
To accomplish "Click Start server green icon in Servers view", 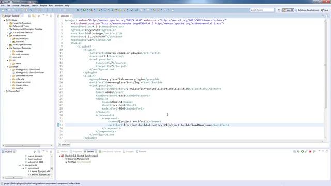I will point(302,151).
